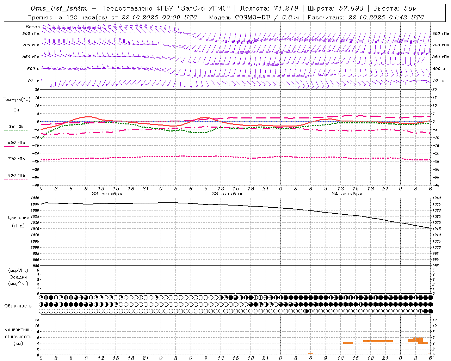Screen dimensions: 451x361
Task: Click the orange convective bar near hour 13
Action: 348,343
